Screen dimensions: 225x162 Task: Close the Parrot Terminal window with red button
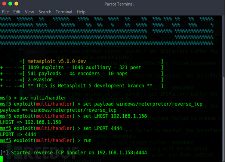coord(4,4)
